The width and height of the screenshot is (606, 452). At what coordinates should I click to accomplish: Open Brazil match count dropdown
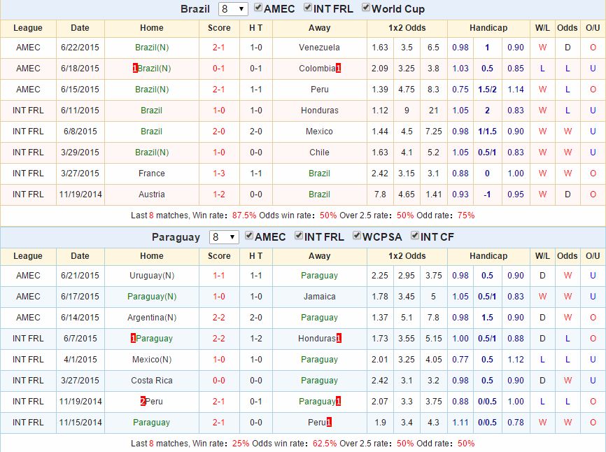[233, 9]
